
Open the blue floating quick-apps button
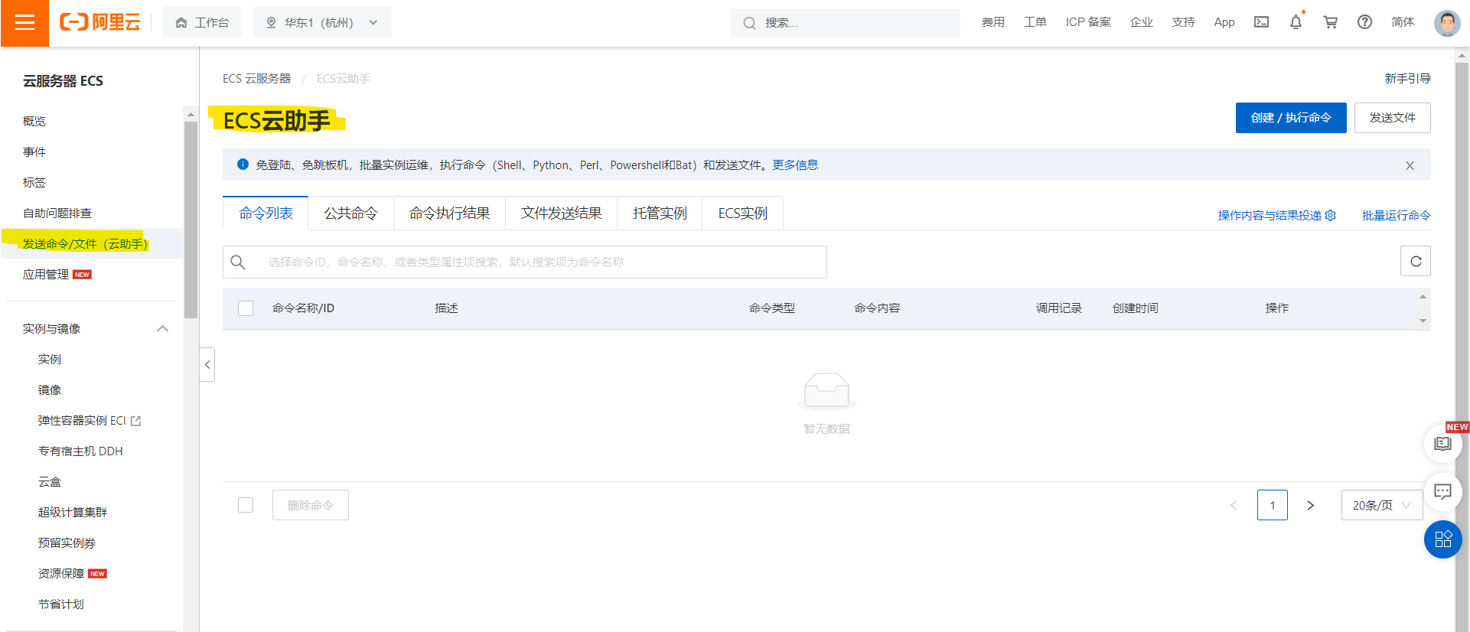click(x=1442, y=539)
